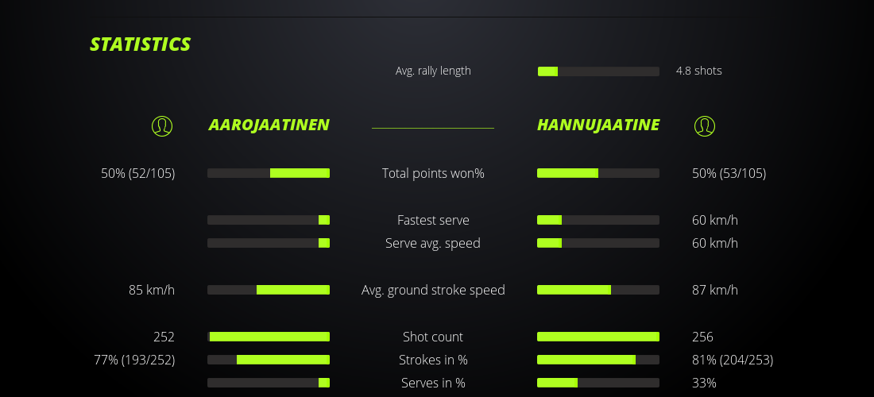Click Hannujaatine's player profile icon

point(705,125)
